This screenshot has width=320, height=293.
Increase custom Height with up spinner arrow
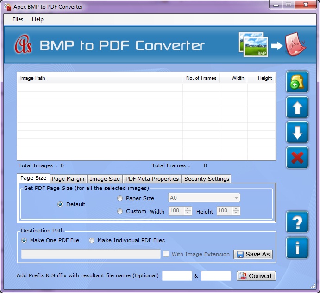click(236, 209)
